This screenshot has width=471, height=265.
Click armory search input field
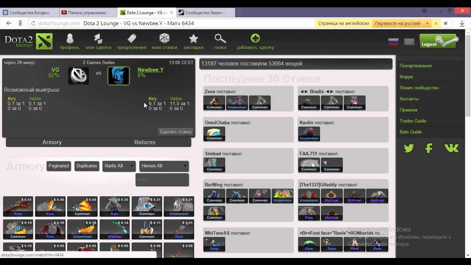click(x=162, y=180)
